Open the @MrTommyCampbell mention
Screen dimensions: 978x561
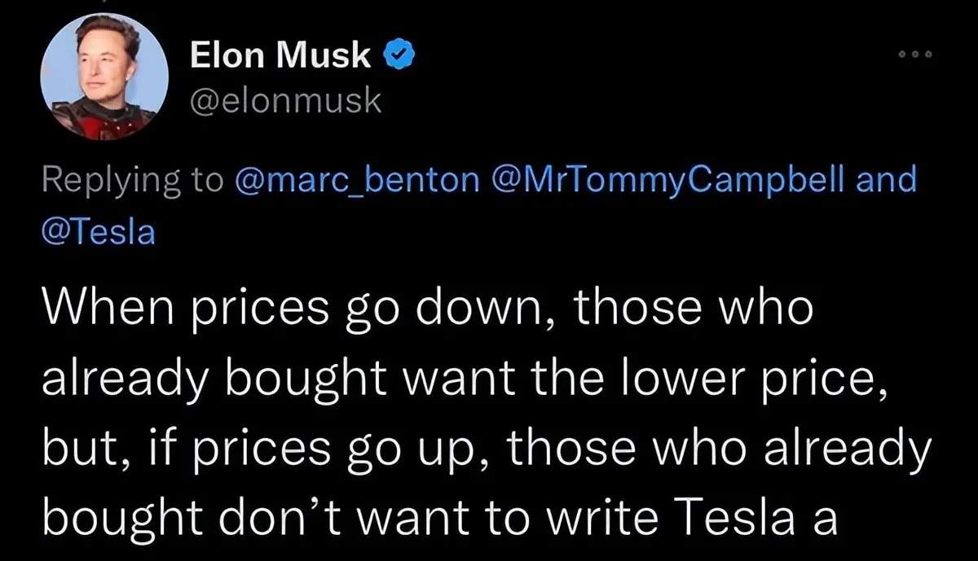coord(668,179)
